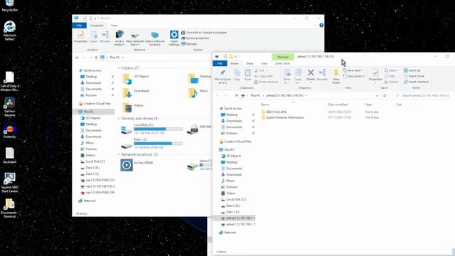The width and height of the screenshot is (455, 256).
Task: Click Access media in This PC ribbon
Action: 119,38
